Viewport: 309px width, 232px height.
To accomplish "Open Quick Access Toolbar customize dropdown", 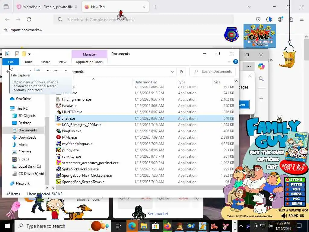I will (29, 54).
